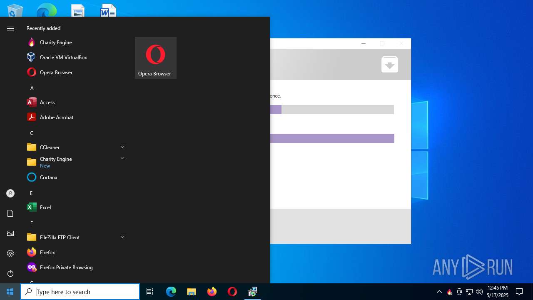Show hidden system tray icons

click(x=439, y=292)
